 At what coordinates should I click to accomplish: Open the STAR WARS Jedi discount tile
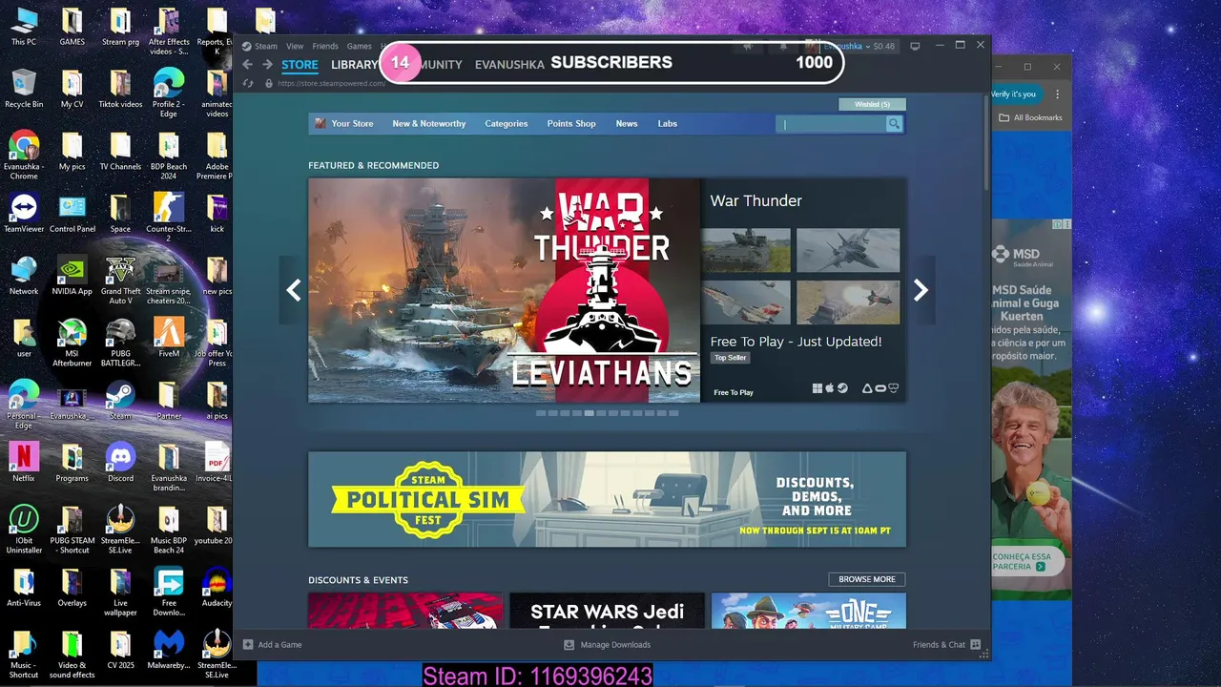[607, 611]
